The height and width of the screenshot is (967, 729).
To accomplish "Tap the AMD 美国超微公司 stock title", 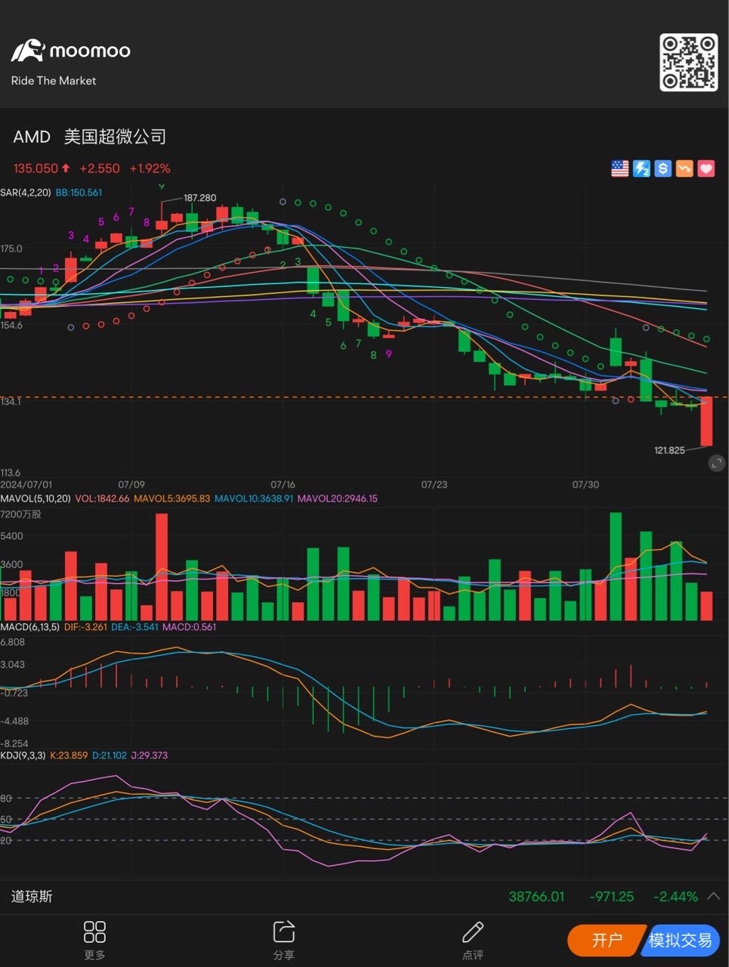I will click(x=89, y=137).
